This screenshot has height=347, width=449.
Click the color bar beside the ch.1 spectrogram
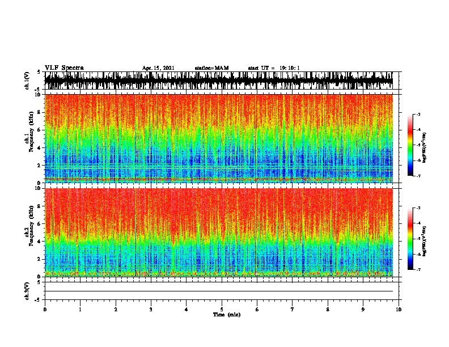pyautogui.click(x=410, y=145)
